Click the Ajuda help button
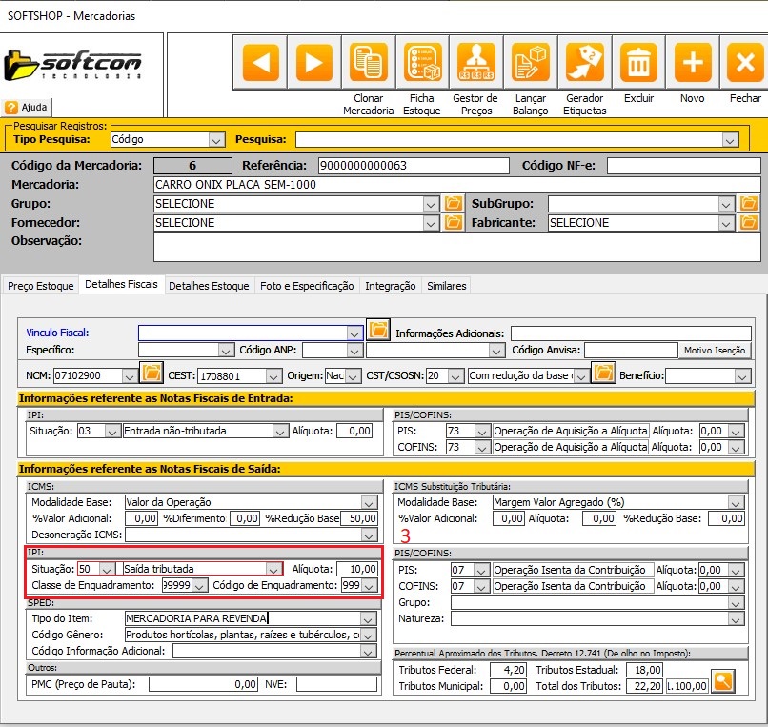Viewport: 768px width, 727px height. pos(28,108)
